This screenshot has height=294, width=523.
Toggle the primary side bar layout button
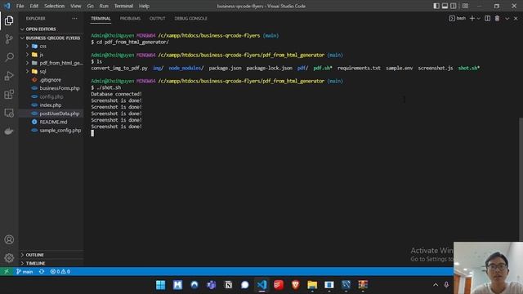point(436,6)
